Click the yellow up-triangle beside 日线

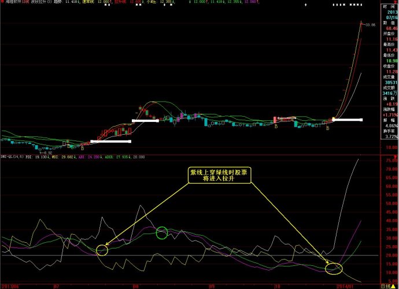click(393, 287)
